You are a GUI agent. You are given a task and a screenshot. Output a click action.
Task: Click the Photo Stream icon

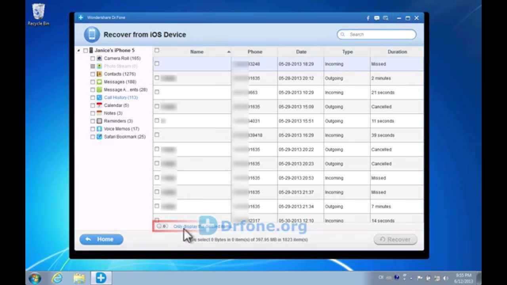99,66
